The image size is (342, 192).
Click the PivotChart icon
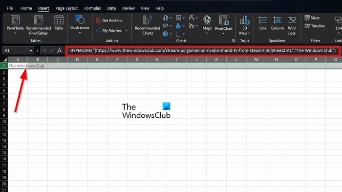pos(224,20)
